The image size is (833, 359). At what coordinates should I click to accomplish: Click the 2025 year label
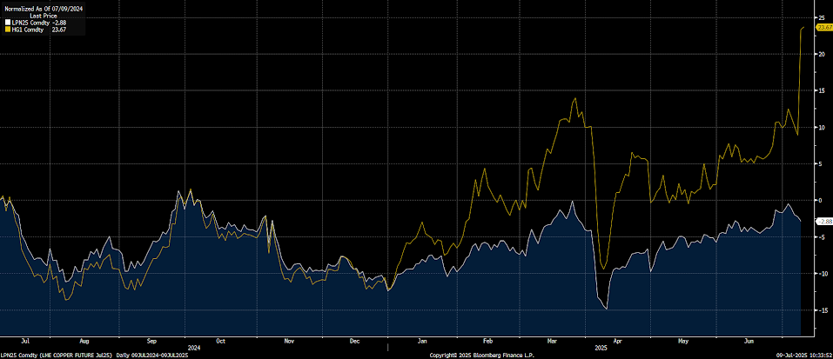coord(601,348)
